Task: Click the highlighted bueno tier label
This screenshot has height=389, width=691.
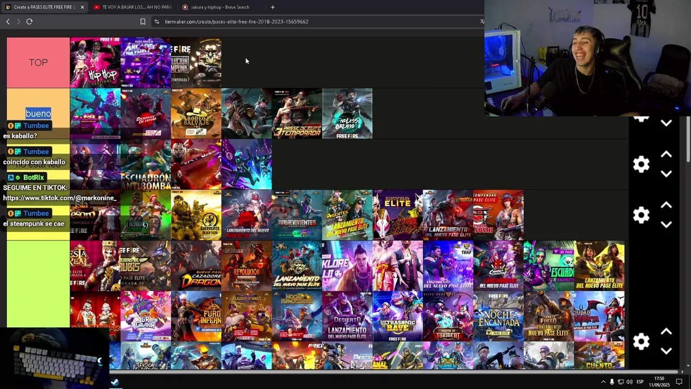Action: (x=38, y=113)
